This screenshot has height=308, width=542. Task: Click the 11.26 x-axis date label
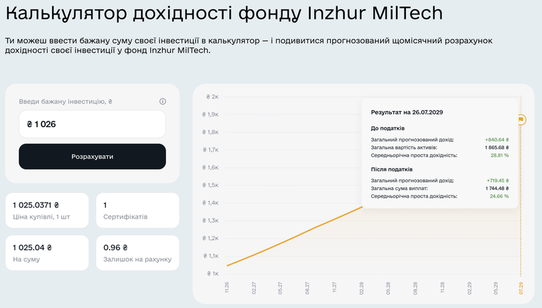[227, 287]
